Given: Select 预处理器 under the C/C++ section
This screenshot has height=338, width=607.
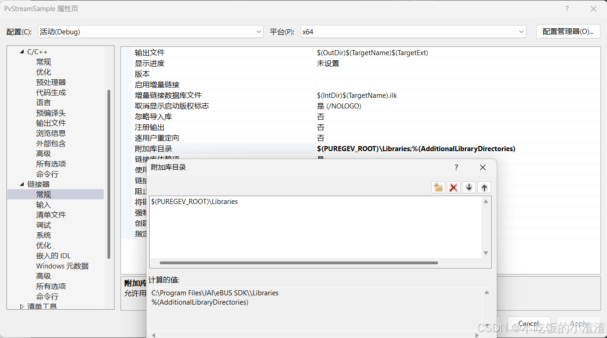Looking at the screenshot, I should 51,82.
